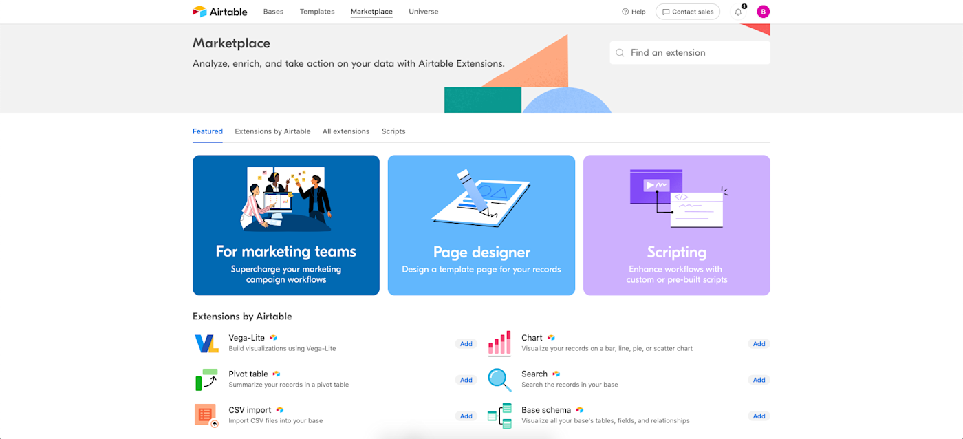The width and height of the screenshot is (963, 439).
Task: Click 'Import CSV files into your base'
Action: [x=276, y=421]
